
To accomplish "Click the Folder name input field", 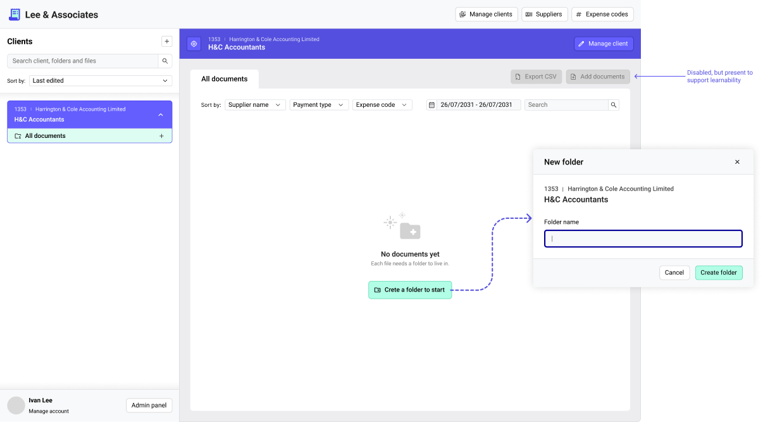I will (643, 239).
